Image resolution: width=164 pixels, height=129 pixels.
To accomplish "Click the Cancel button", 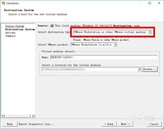I will pyautogui.click(x=154, y=124).
